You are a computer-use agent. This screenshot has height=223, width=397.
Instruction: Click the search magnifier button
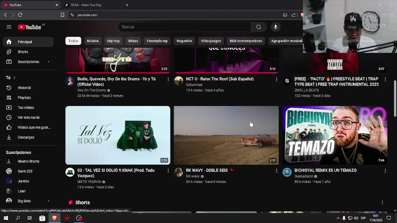click(259, 27)
